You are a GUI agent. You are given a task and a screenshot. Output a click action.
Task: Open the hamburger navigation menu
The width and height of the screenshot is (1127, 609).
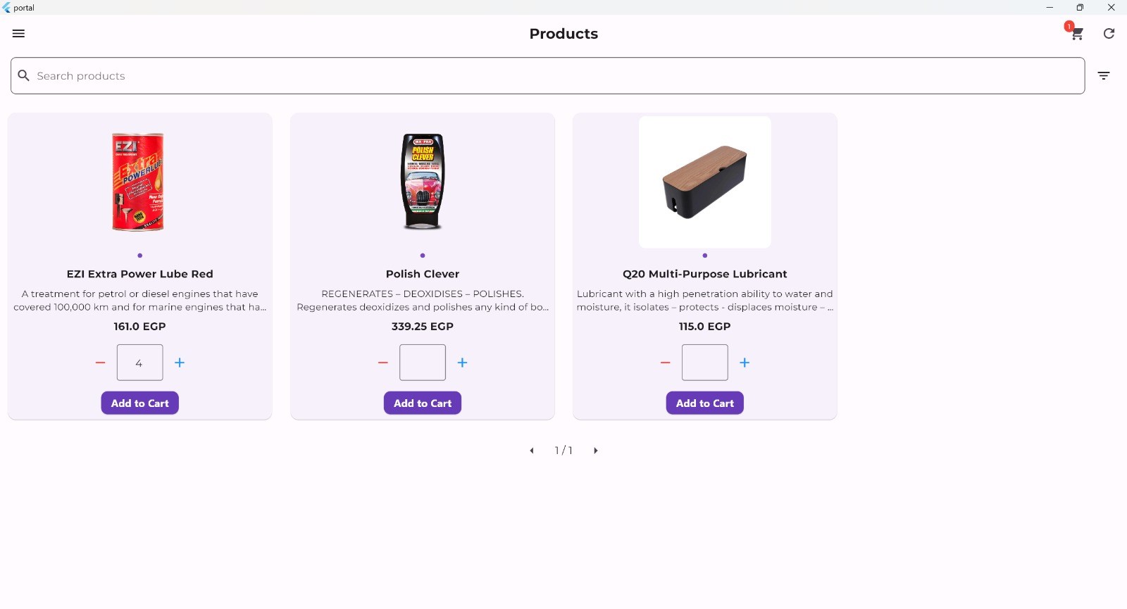(x=19, y=34)
